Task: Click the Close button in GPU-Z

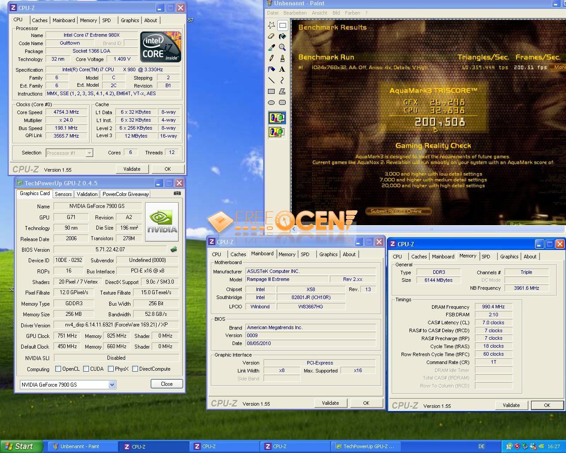Action: click(167, 384)
